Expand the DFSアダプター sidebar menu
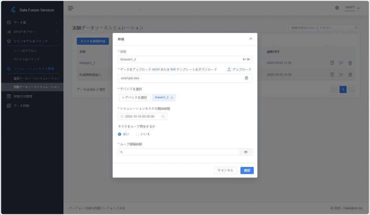Image resolution: width=370 pixels, height=215 pixels. click(x=32, y=32)
